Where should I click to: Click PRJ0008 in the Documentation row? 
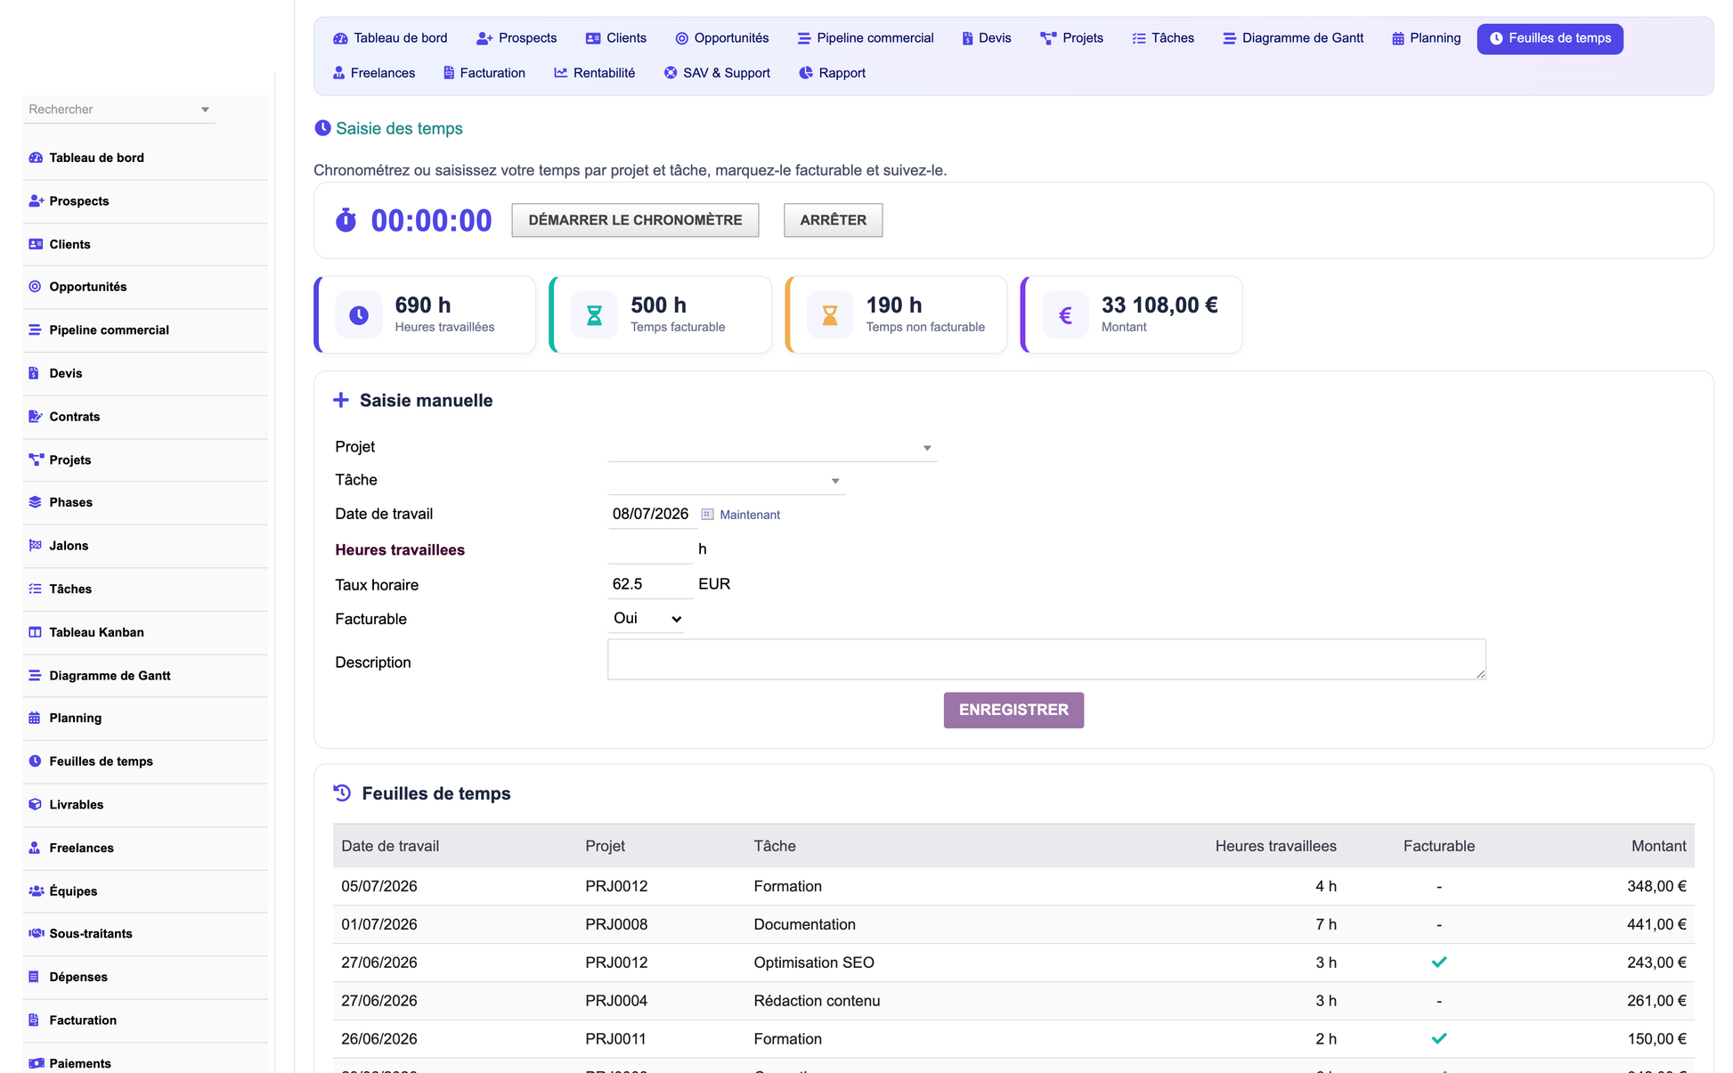[x=616, y=924]
